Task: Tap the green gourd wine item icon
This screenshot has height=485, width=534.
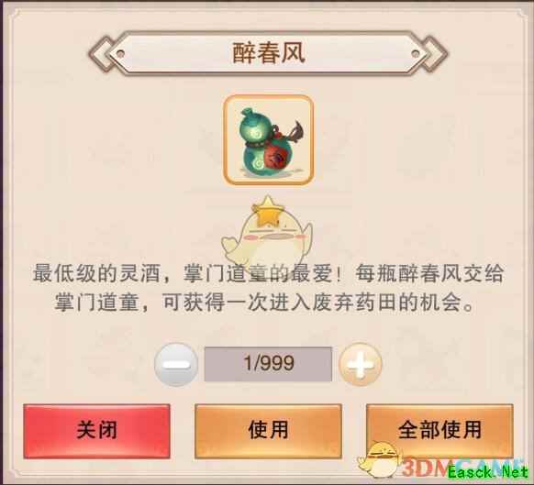Action: point(268,140)
